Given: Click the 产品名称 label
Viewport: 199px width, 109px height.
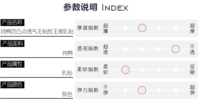Looking at the screenshot, I should (12, 22).
